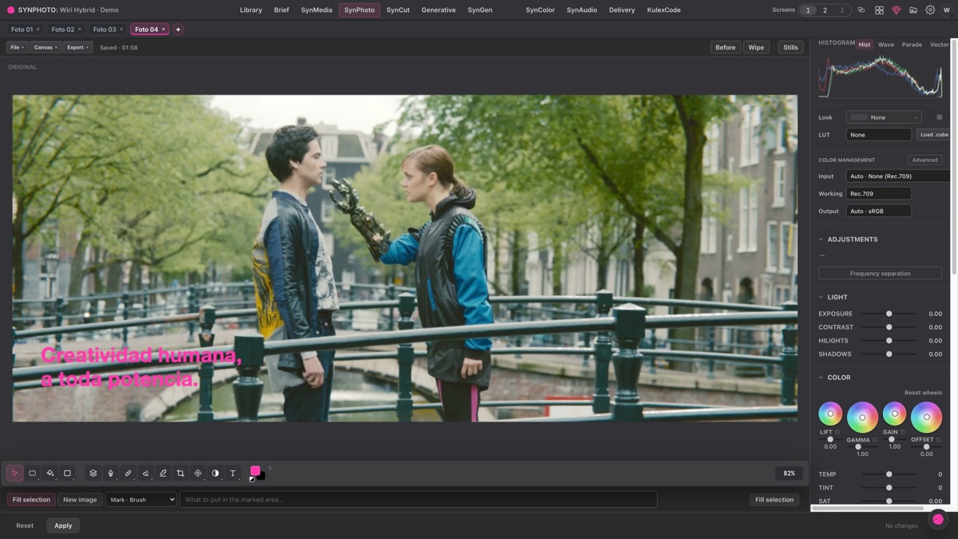This screenshot has height=539, width=958.
Task: Toggle the Before view
Action: click(725, 47)
